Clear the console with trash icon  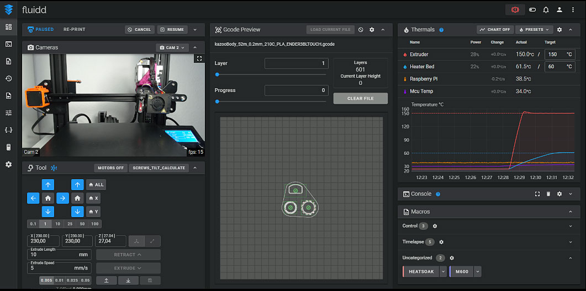[548, 194]
